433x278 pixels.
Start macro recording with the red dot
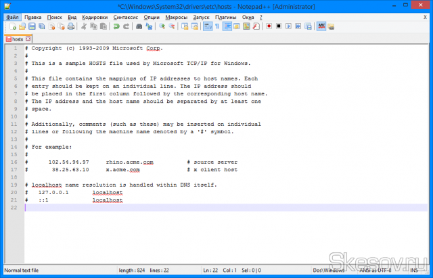click(269, 26)
